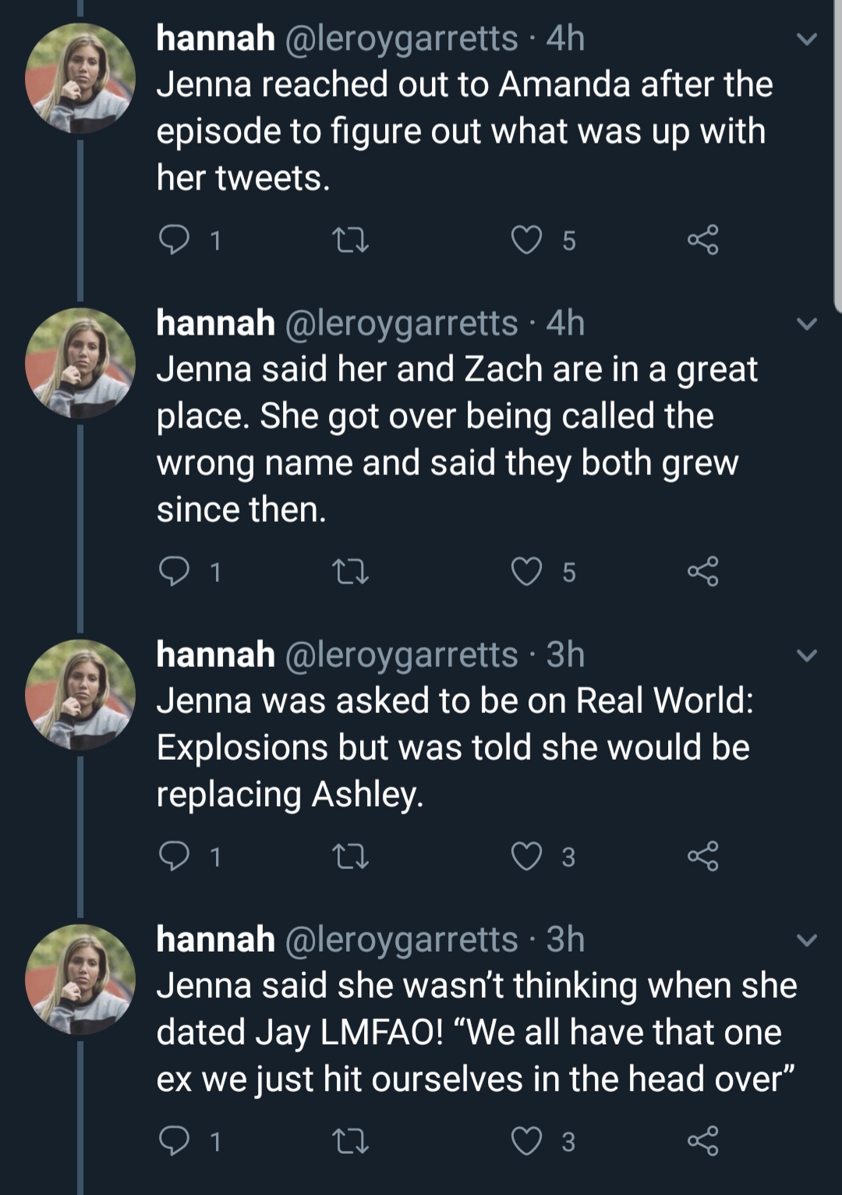Open @leroygarretts handle on the Zach tweet
The width and height of the screenshot is (842, 1195).
[x=402, y=323]
